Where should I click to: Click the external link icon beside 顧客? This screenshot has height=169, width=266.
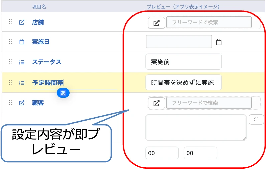(x=22, y=103)
